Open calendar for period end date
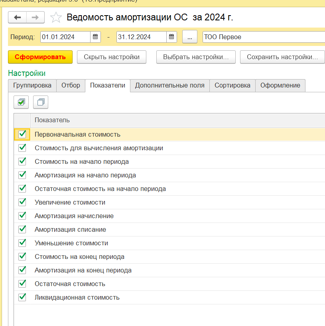 point(171,37)
